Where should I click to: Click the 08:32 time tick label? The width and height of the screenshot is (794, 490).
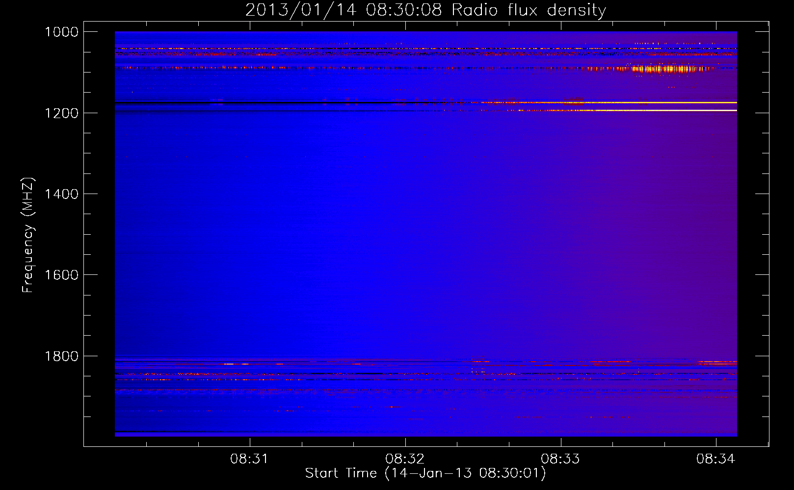pyautogui.click(x=405, y=459)
